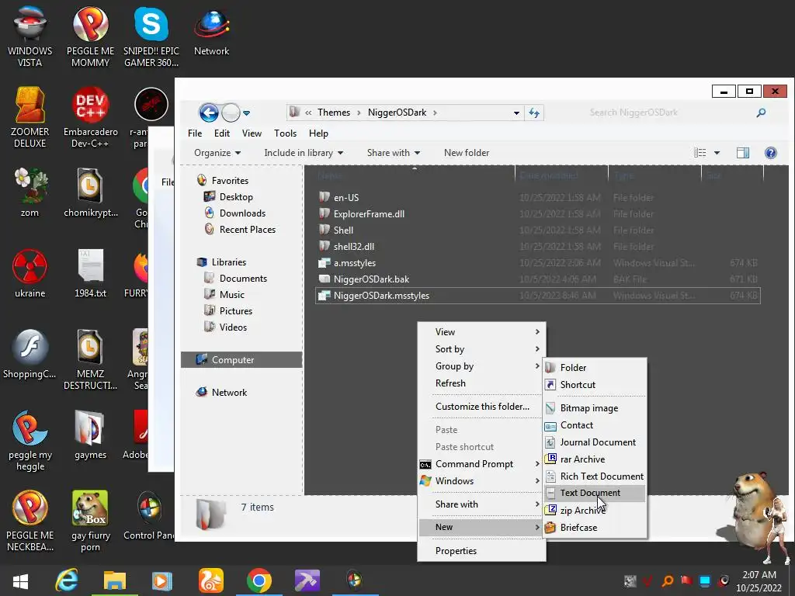This screenshot has height=596, width=795.
Task: Open the view options dropdown arrow
Action: pyautogui.click(x=717, y=153)
